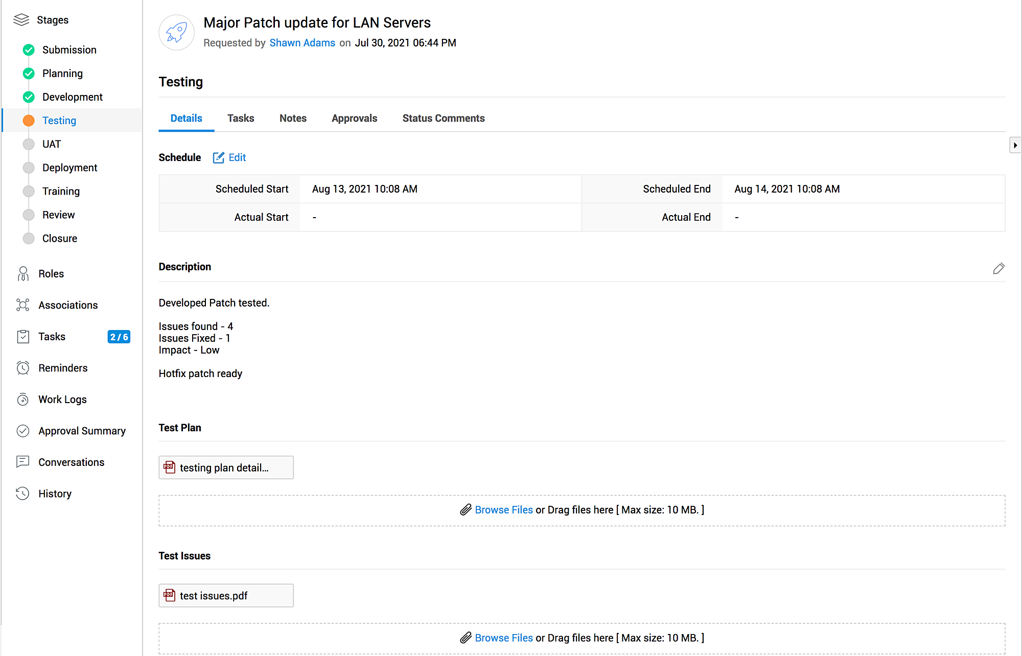Viewport: 1022px width, 656px height.
Task: Open the testing plan detail attachment
Action: tap(226, 467)
